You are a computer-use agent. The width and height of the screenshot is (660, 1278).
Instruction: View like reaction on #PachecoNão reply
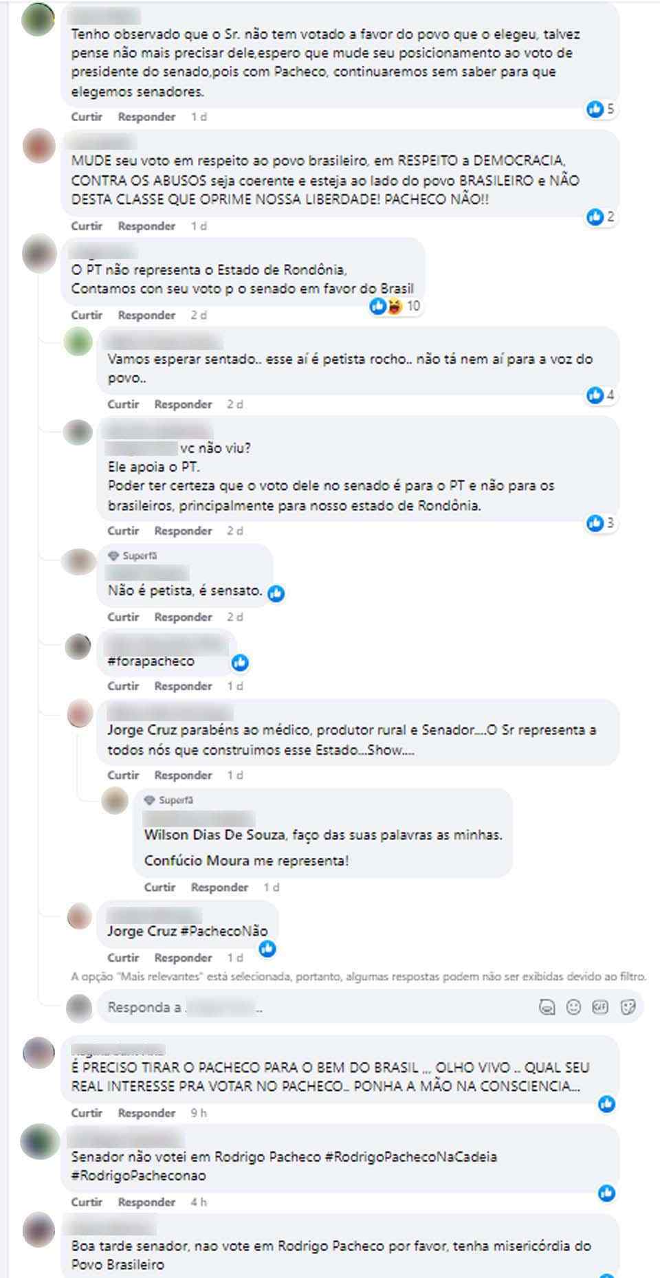tap(267, 949)
